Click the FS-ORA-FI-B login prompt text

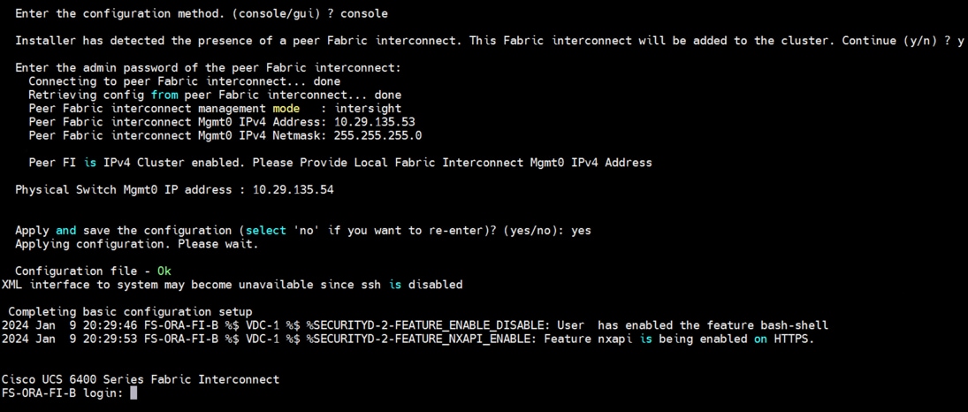click(x=63, y=393)
